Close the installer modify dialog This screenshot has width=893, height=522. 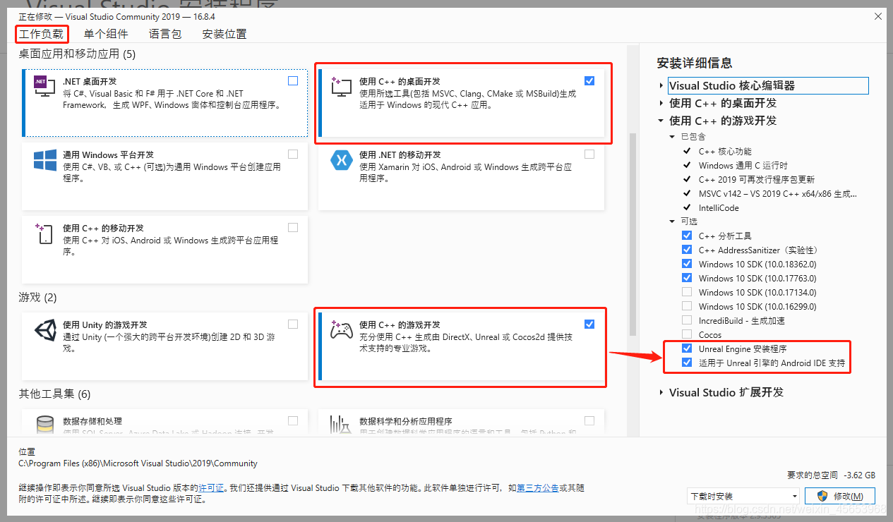coord(878,16)
